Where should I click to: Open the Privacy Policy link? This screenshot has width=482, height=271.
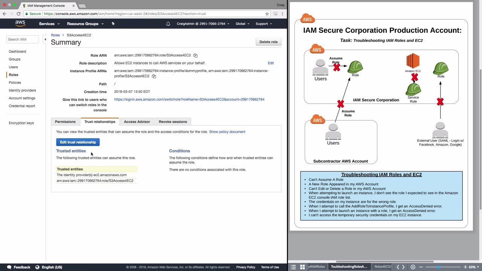[246, 267]
